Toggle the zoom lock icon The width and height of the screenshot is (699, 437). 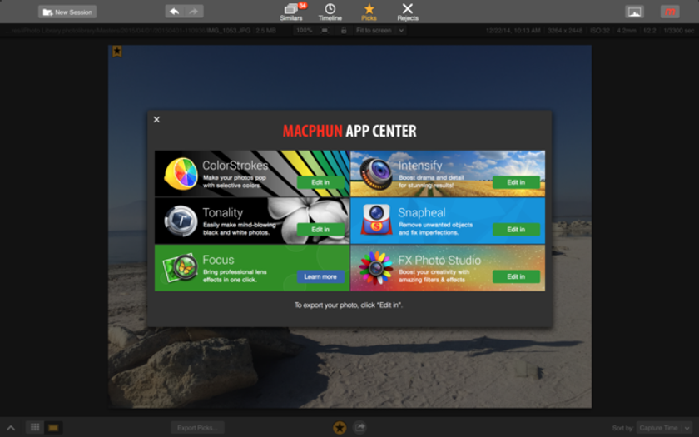pyautogui.click(x=343, y=30)
